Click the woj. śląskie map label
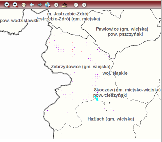Viewport: 162px width, 142px height. (x=115, y=73)
